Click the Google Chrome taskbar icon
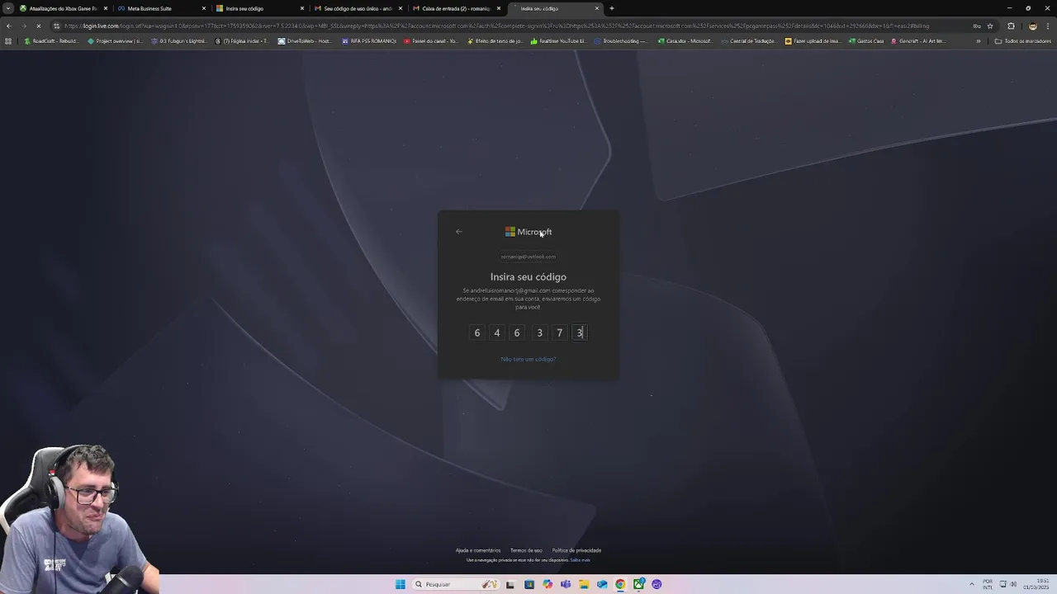 pos(620,584)
